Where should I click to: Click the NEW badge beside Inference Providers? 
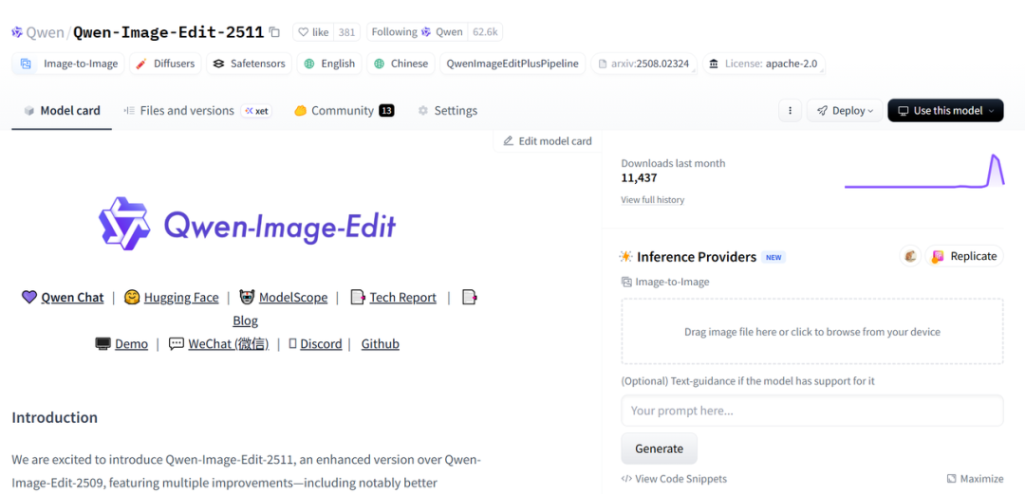pyautogui.click(x=773, y=258)
